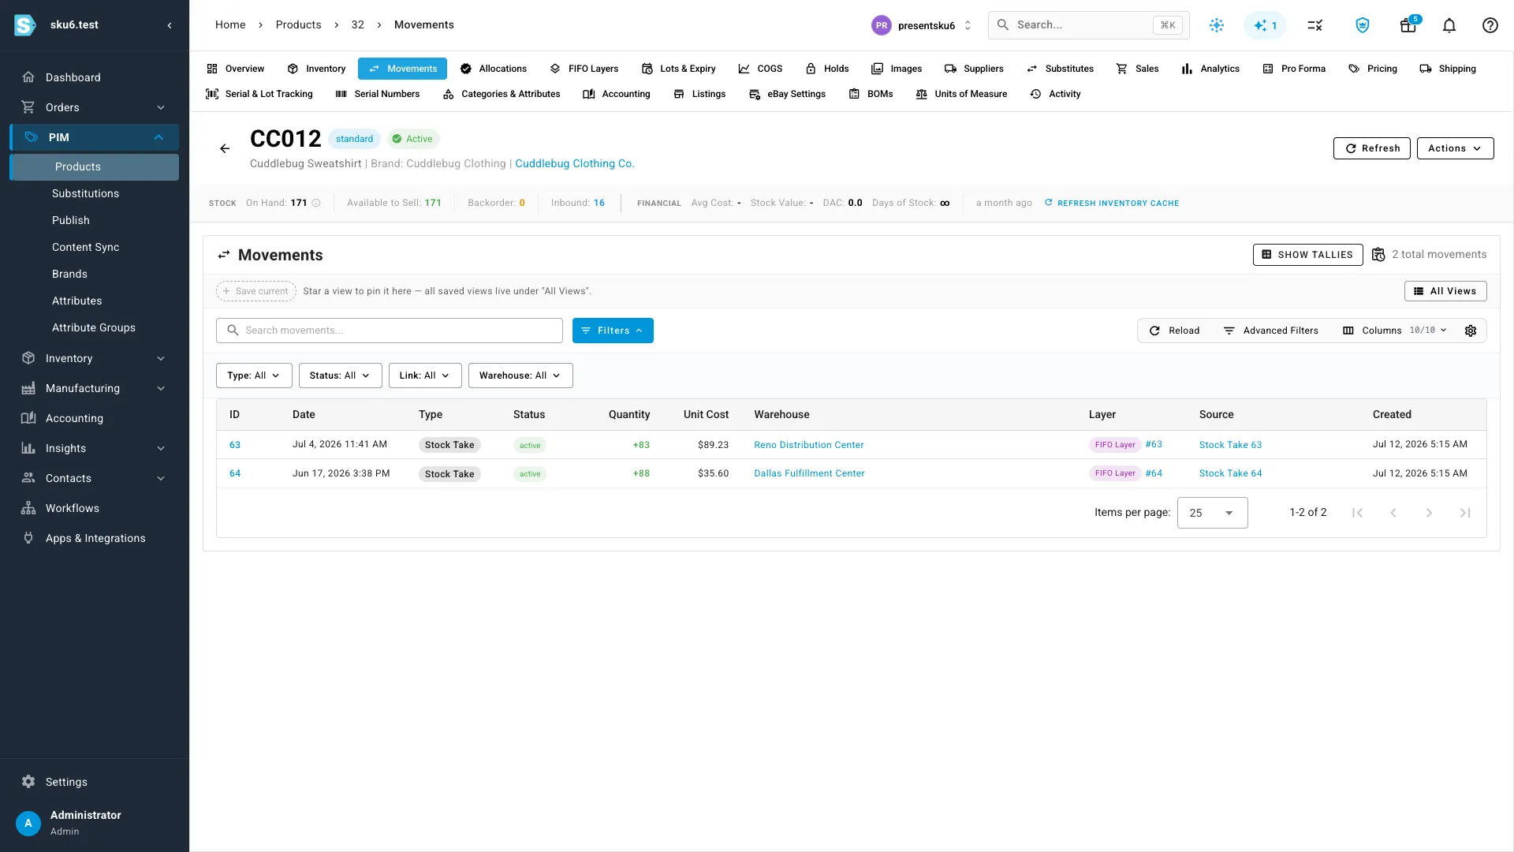This screenshot has height=852, width=1514.
Task: Click the back arrow beside CC012
Action: [225, 148]
